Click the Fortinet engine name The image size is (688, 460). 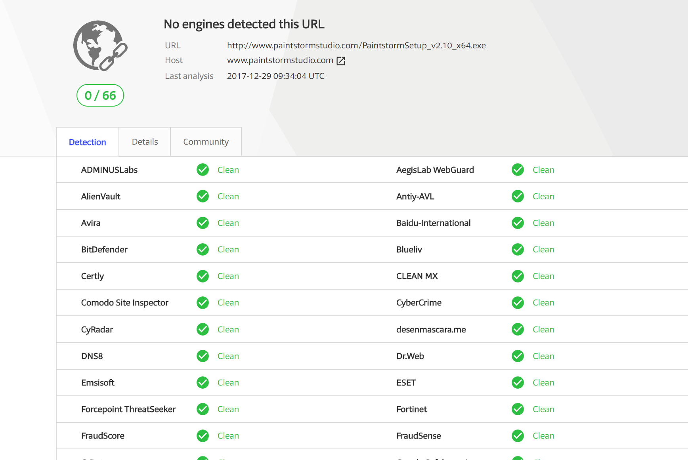click(412, 409)
